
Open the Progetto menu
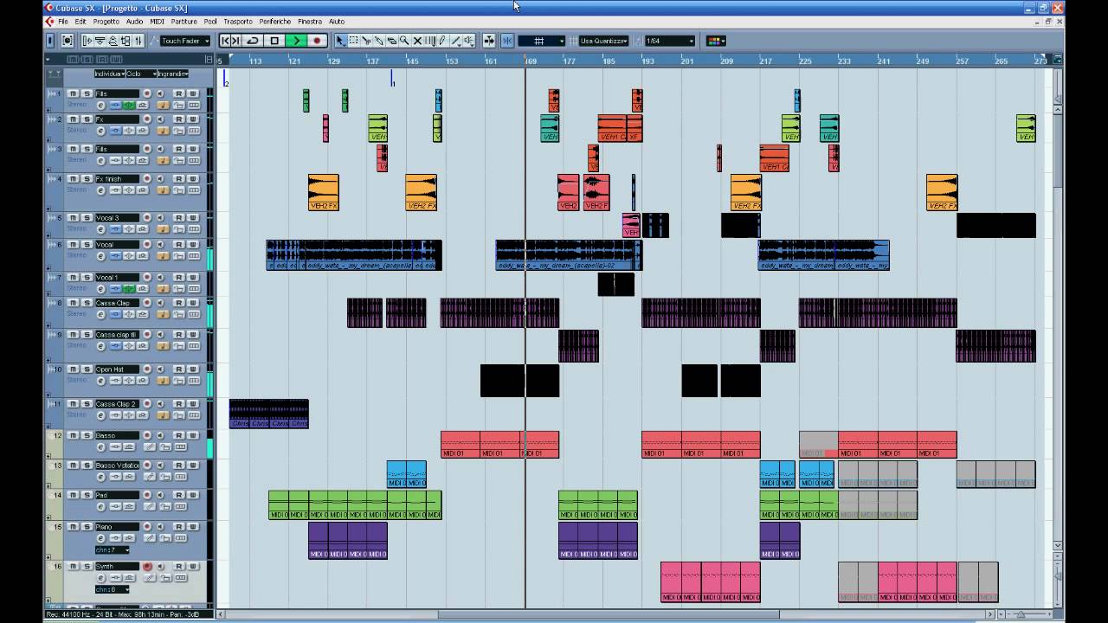tap(106, 21)
